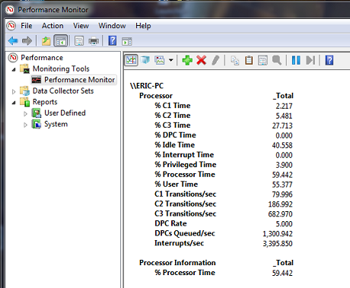Select the DPC Rate counter

(x=170, y=223)
